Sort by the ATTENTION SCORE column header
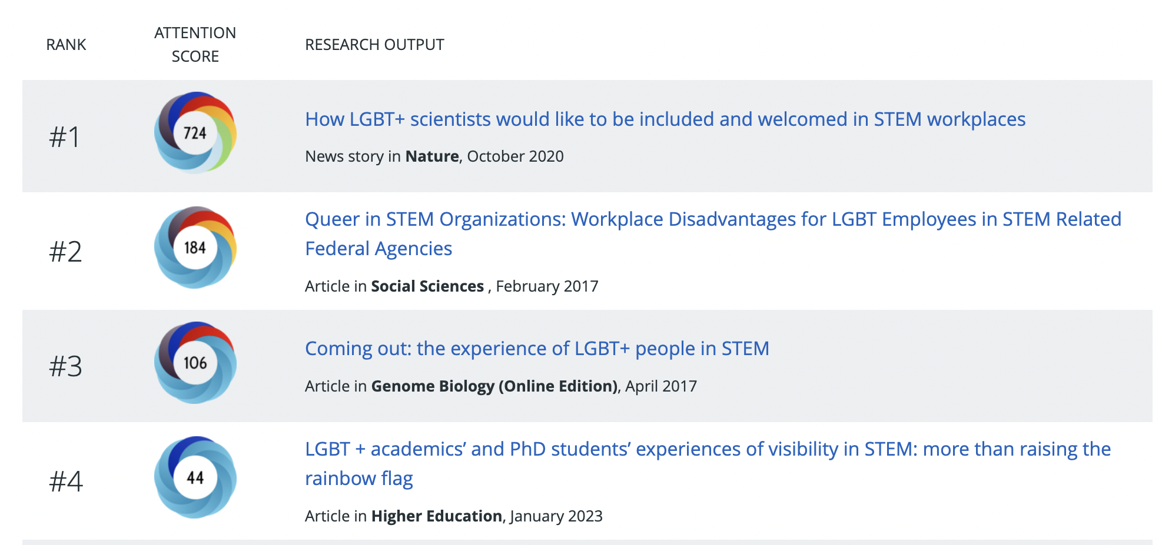The height and width of the screenshot is (545, 1162). pyautogui.click(x=195, y=44)
